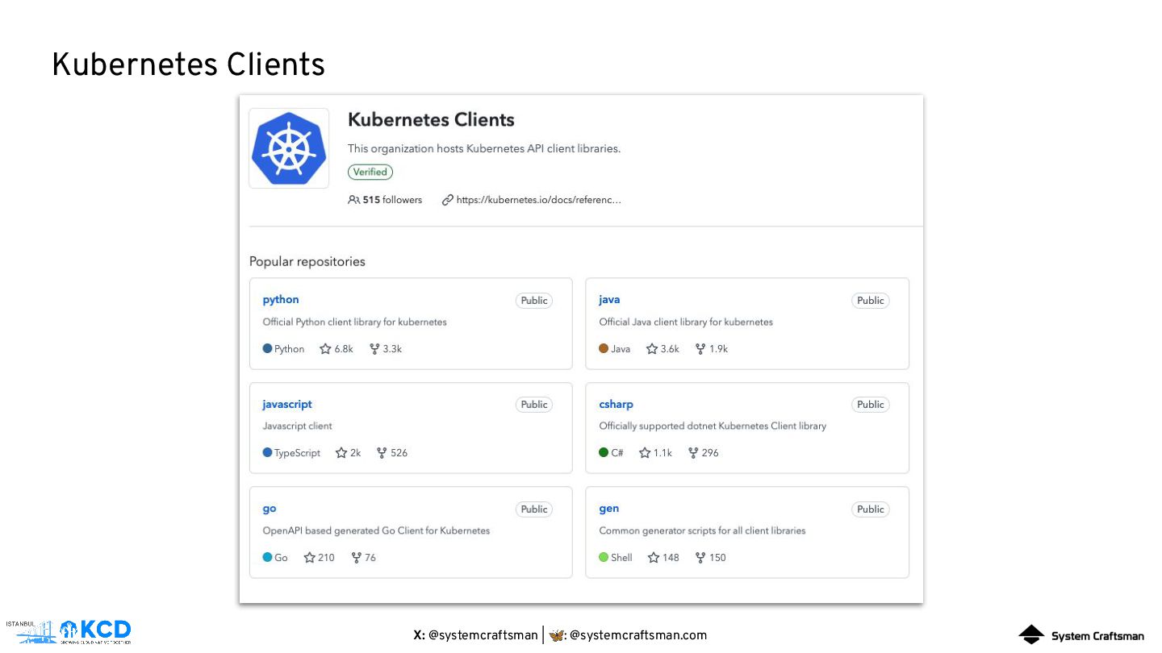Viewport: 1162px width, 653px height.
Task: Click the fork icon on javascript repository
Action: tap(382, 453)
